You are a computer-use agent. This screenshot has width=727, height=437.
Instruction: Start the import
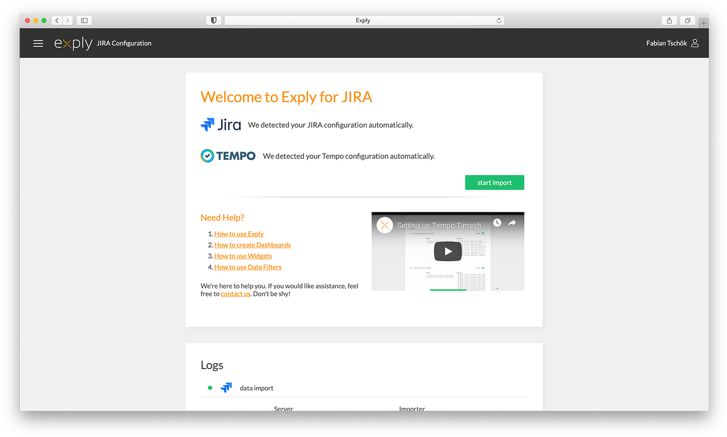click(494, 183)
